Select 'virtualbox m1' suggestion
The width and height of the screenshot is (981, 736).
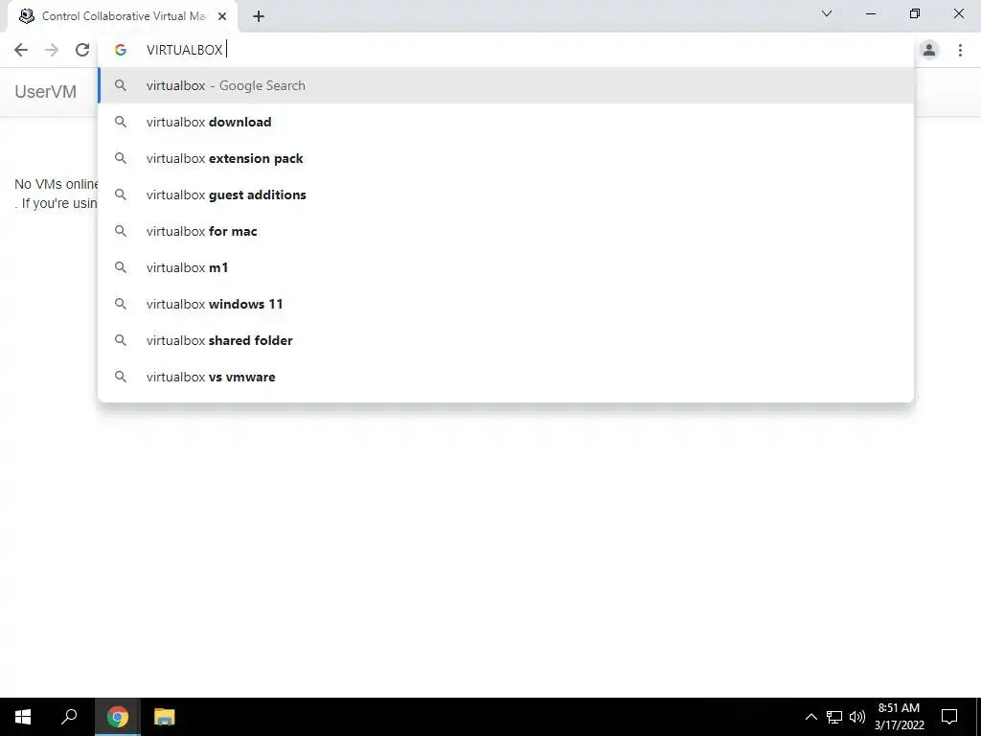click(x=506, y=267)
